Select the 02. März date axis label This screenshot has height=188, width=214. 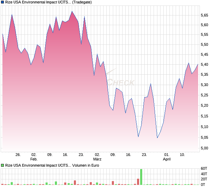(97, 157)
